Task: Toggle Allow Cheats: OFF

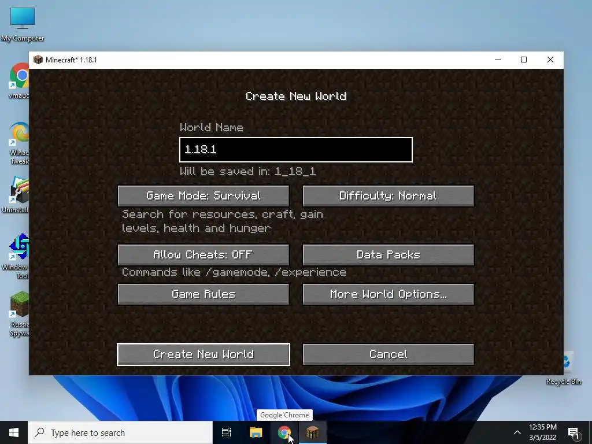Action: [203, 255]
